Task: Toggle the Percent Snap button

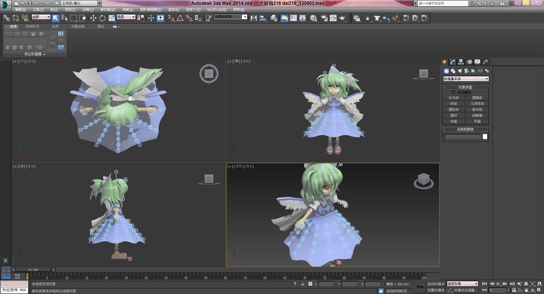Action: click(x=189, y=18)
